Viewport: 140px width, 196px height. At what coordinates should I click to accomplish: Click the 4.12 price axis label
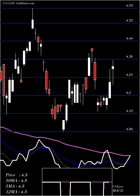(129, 111)
